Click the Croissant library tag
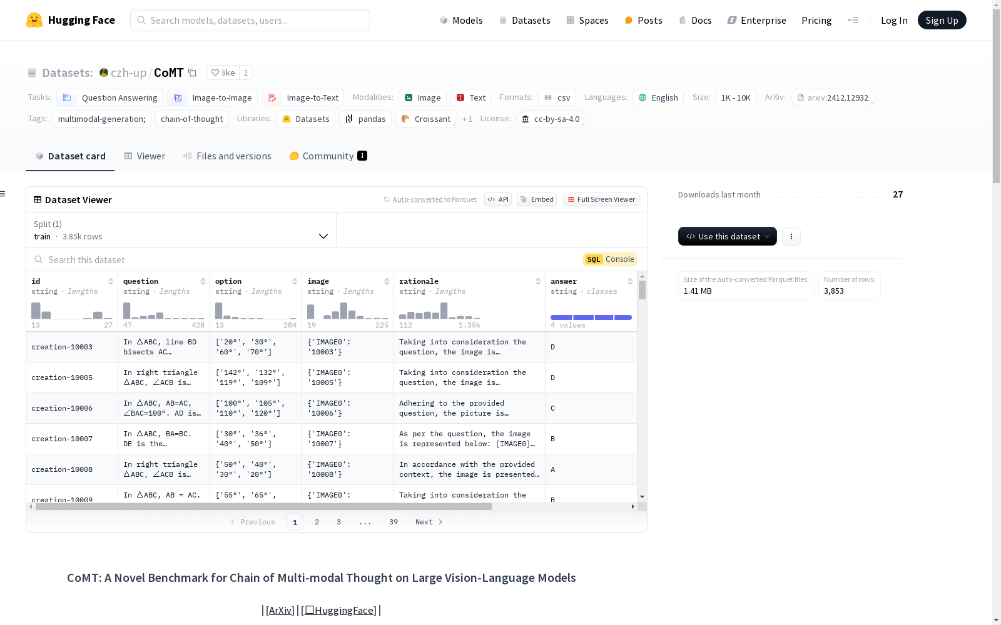Viewport: 1001px width, 625px height. (426, 119)
